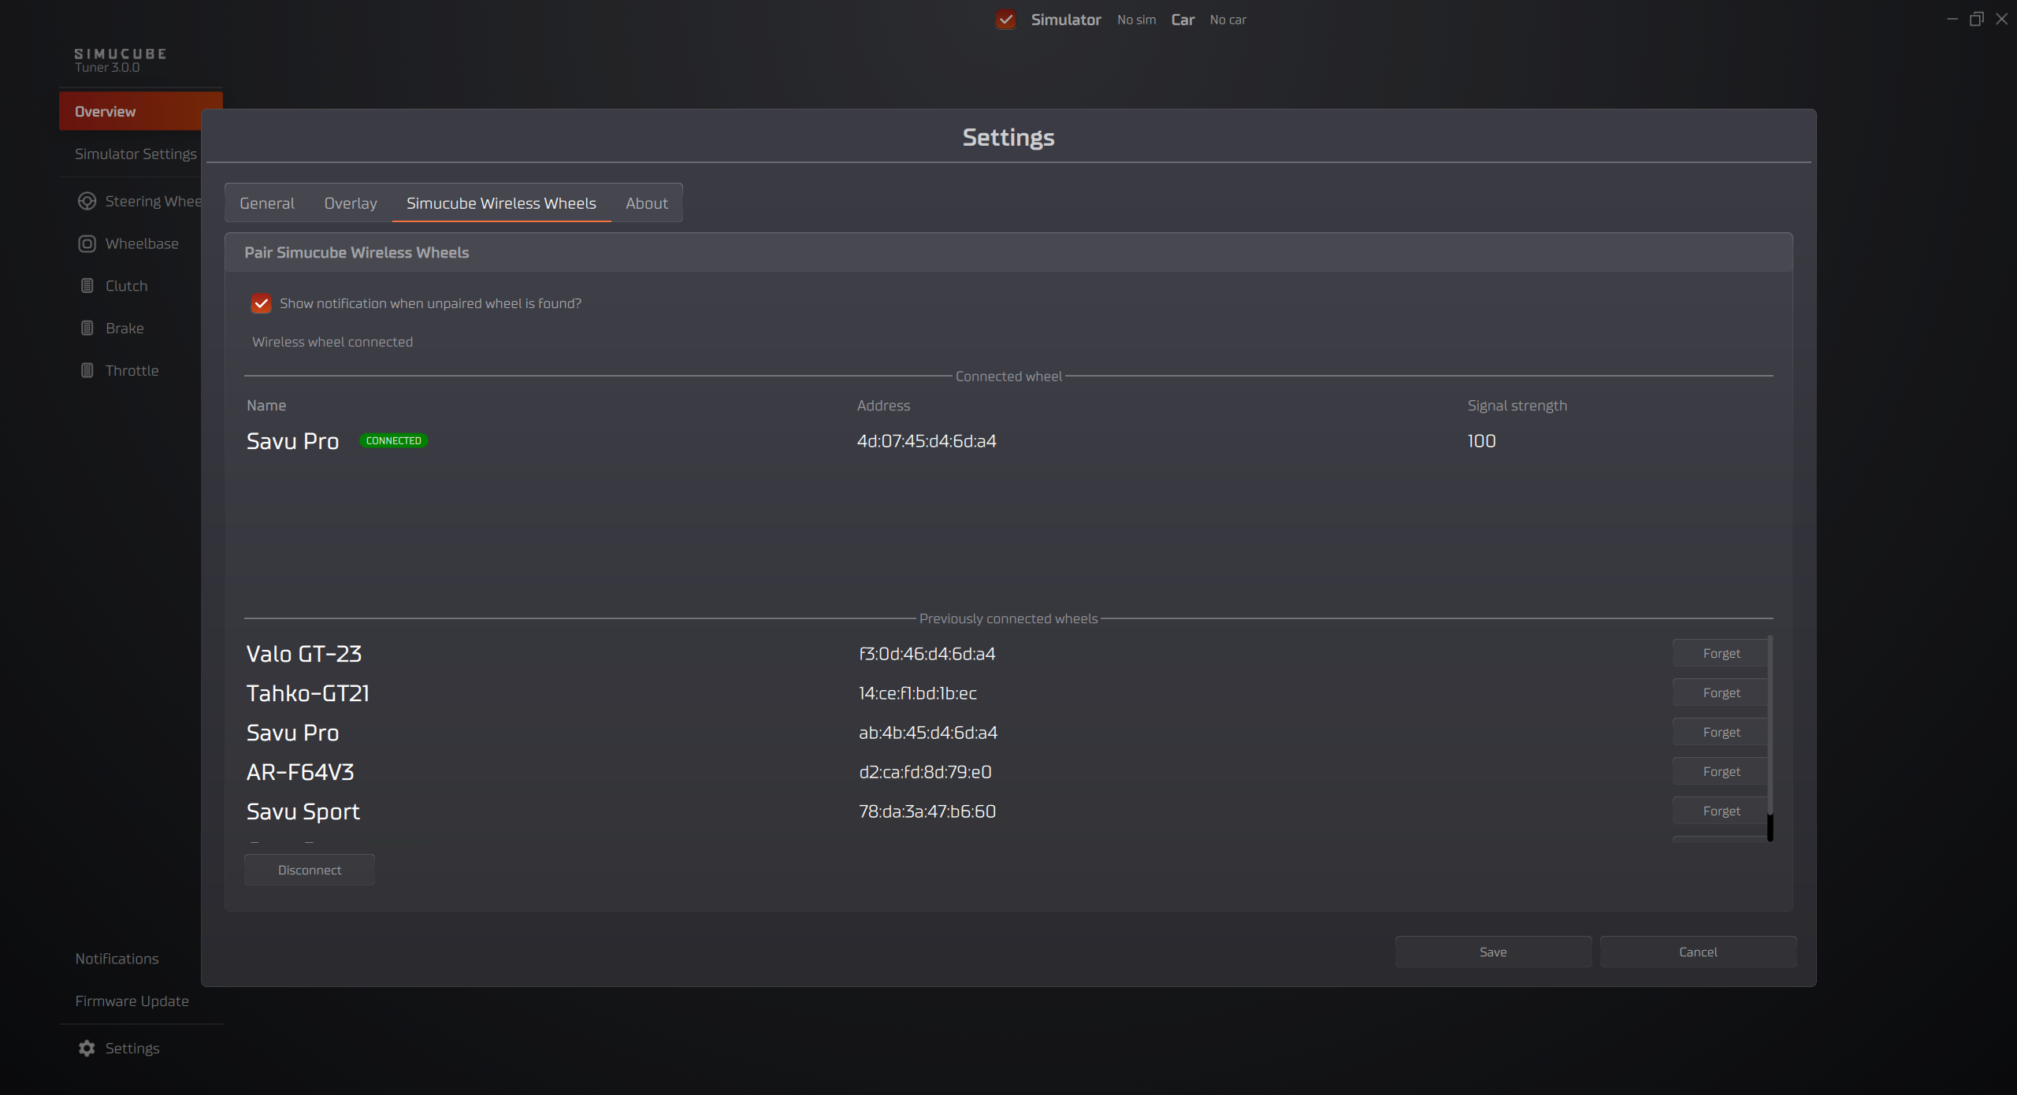Toggle the Simulator checkbox in top bar
Screen dimensions: 2017x1095
click(x=1005, y=20)
